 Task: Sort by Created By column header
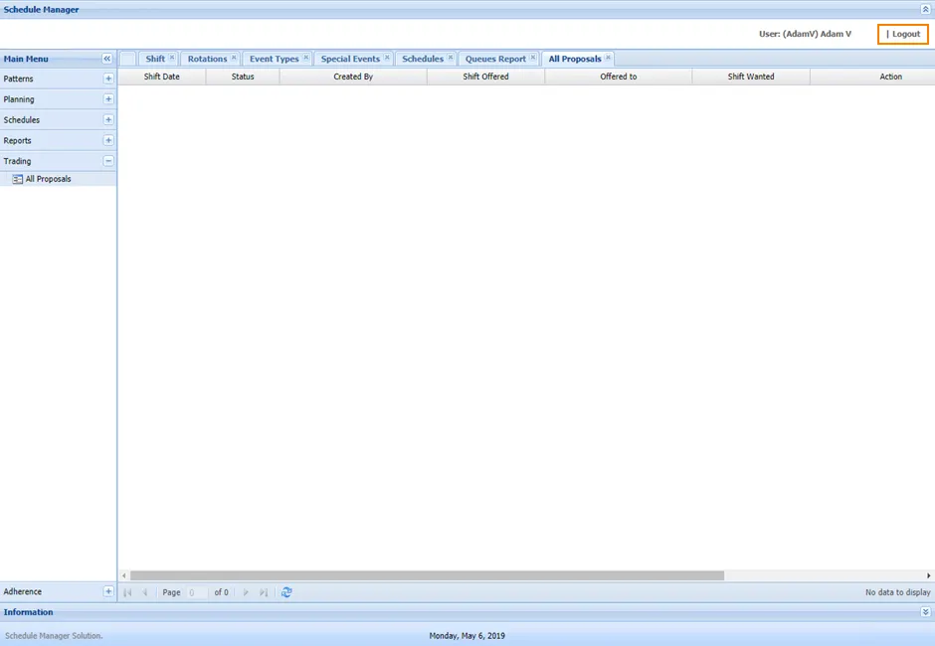(x=353, y=77)
